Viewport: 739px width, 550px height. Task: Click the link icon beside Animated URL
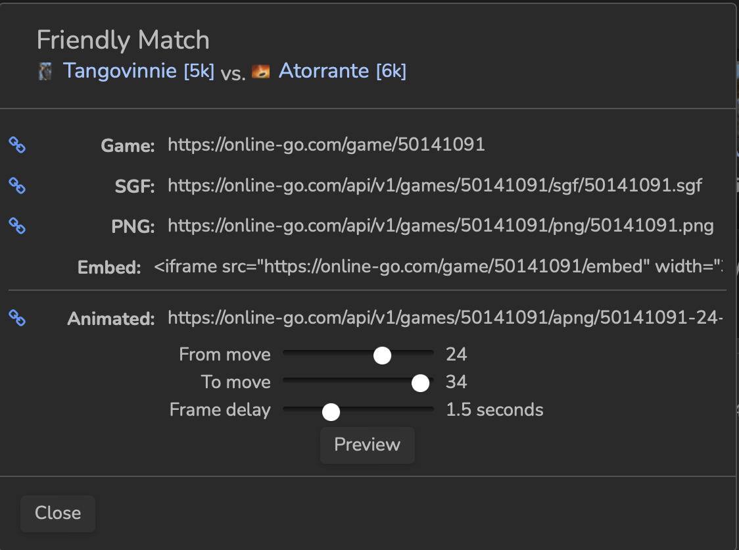coord(17,318)
